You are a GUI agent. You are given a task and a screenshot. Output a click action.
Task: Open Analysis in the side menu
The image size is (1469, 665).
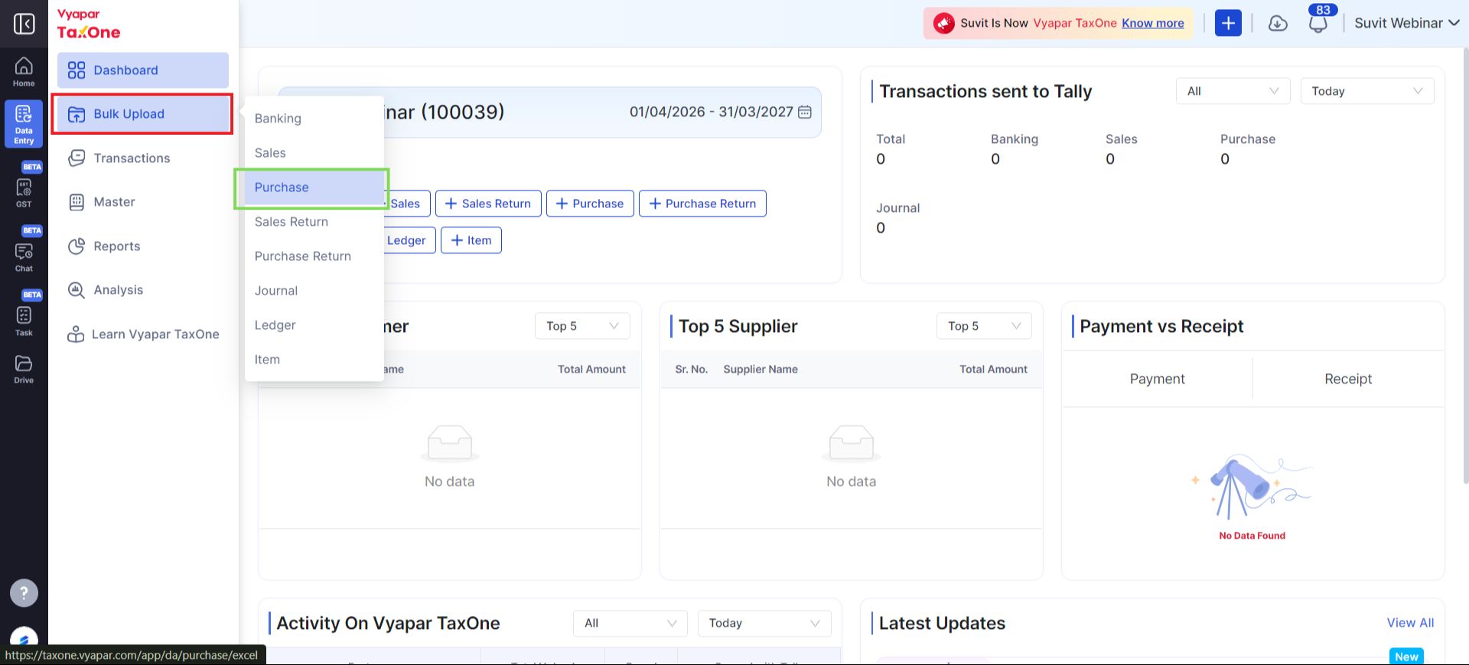(143, 290)
